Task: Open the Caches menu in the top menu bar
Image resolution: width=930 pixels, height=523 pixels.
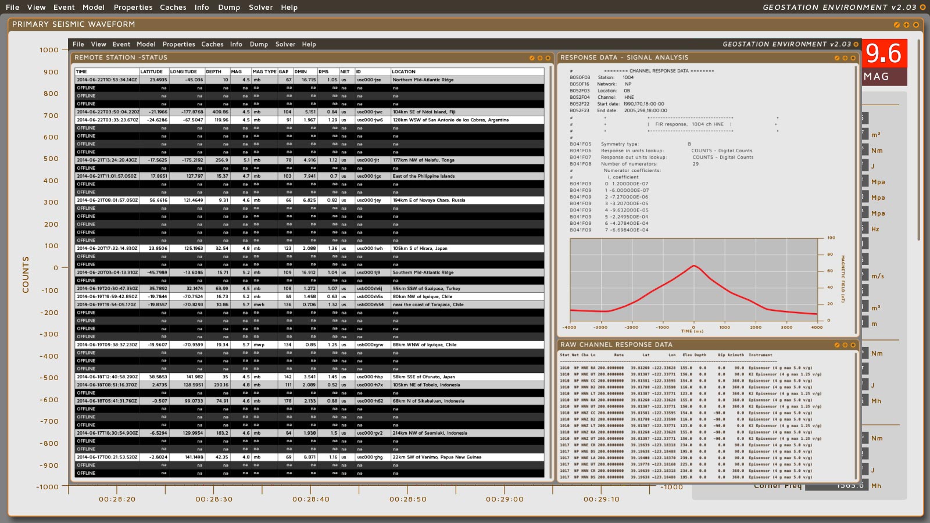Action: pyautogui.click(x=173, y=8)
